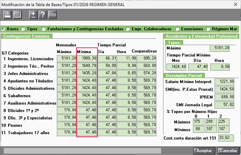Viewport: 241px width, 155px height.
Task: Click the 'Peones' category label
Action: click(15, 125)
